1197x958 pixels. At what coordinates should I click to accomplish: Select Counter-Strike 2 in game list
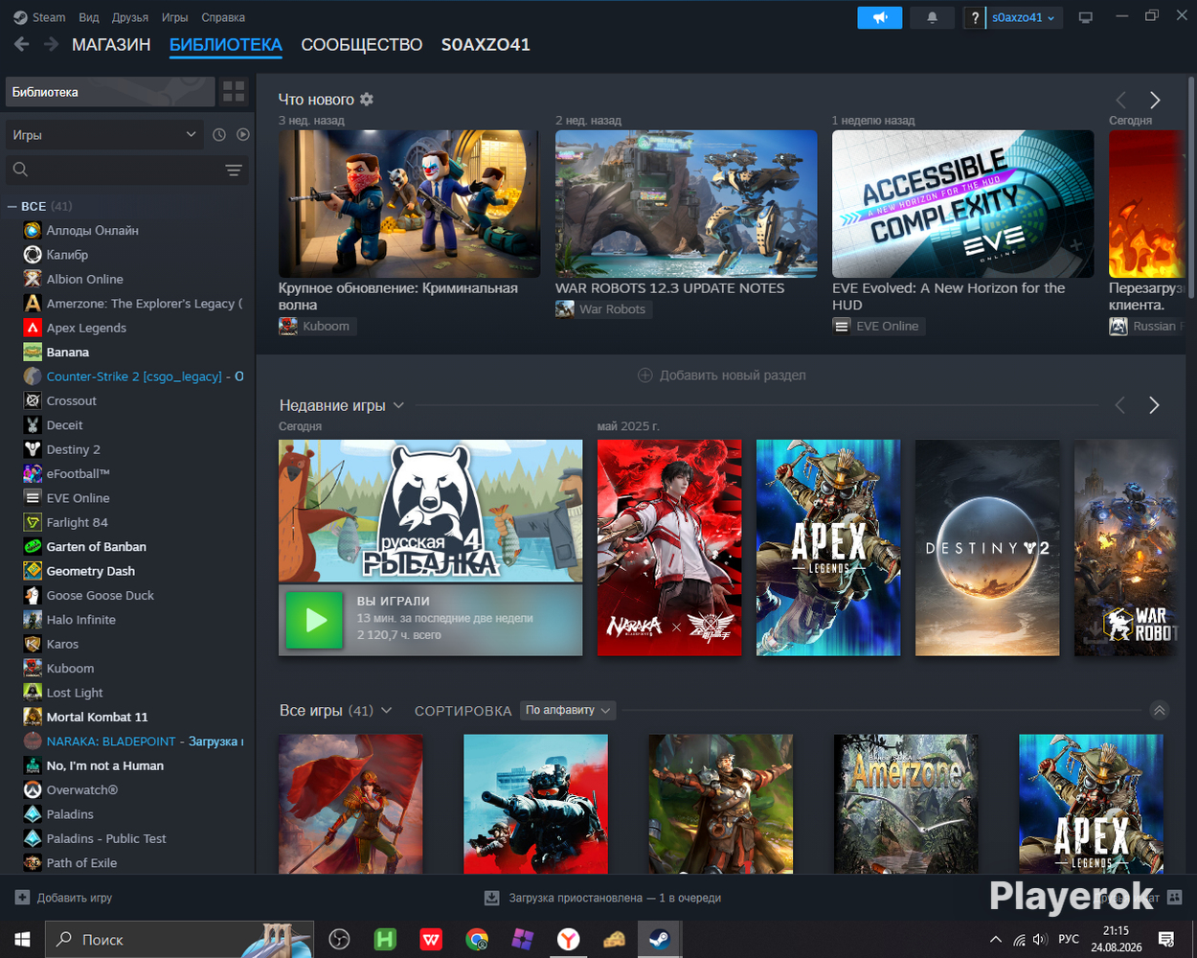point(132,376)
